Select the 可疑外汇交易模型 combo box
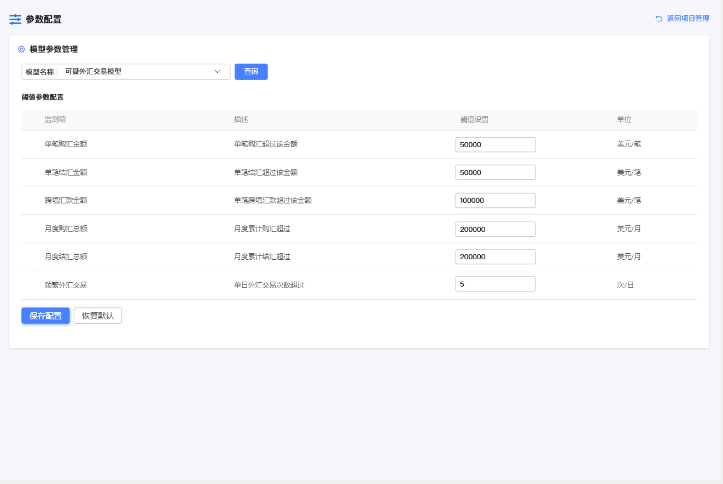Image resolution: width=723 pixels, height=484 pixels. 137,72
